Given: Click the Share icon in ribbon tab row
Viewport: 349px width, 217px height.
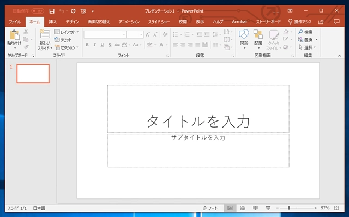Looking at the screenshot, I should click(321, 22).
